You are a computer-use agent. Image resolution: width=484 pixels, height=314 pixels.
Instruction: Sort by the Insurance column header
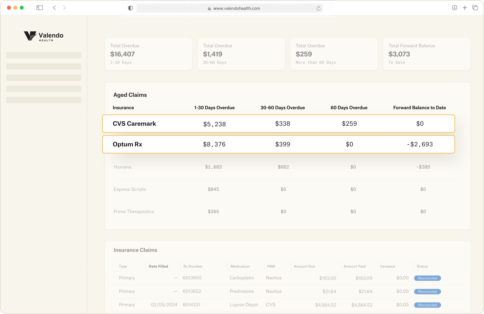pyautogui.click(x=123, y=108)
